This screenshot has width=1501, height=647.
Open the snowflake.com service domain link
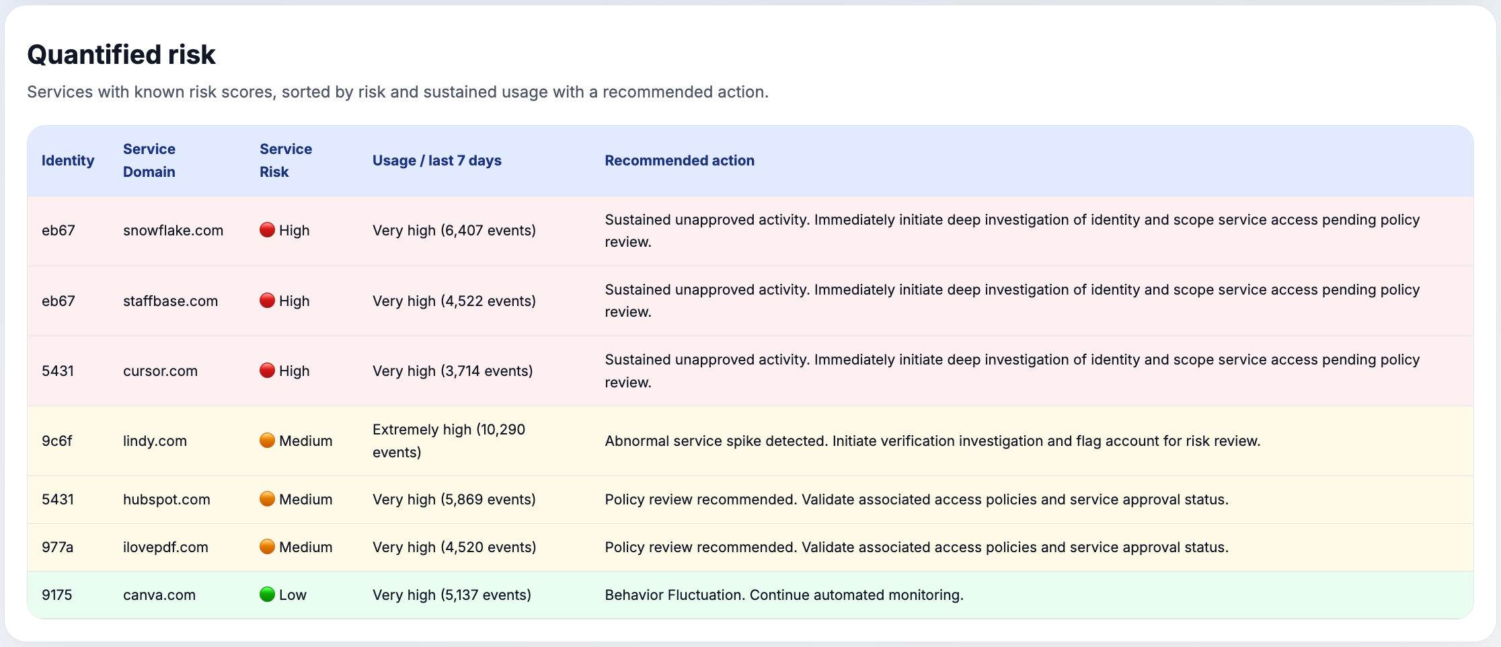coord(173,230)
